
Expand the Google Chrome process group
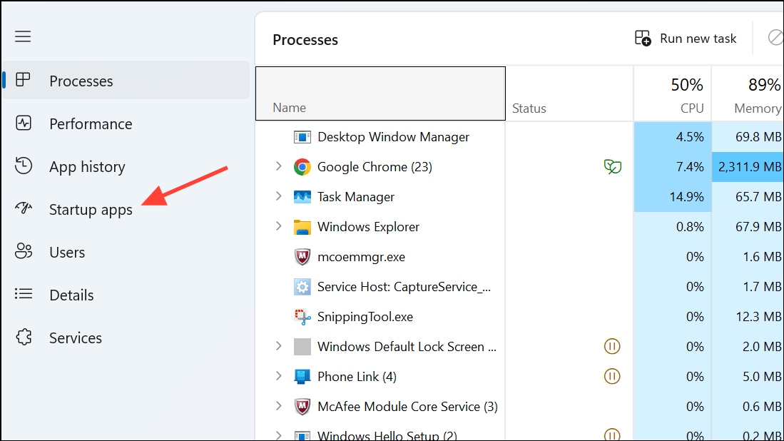[278, 166]
